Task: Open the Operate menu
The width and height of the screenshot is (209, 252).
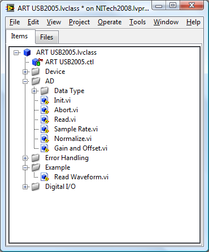Action: (110, 22)
